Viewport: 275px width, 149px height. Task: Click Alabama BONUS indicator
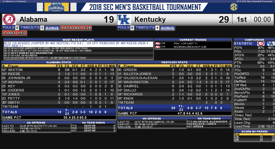coord(52,28)
